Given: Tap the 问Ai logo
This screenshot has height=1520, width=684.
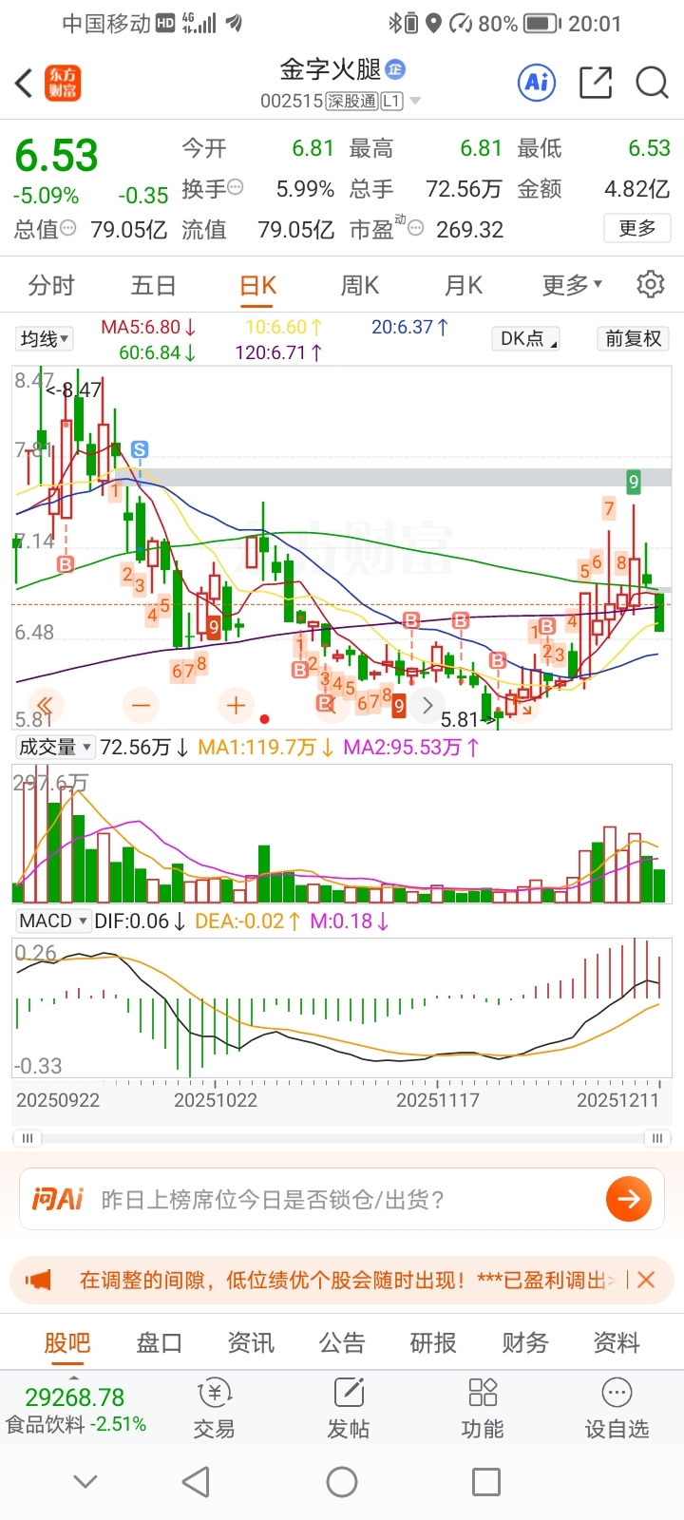Looking at the screenshot, I should click(x=58, y=1199).
